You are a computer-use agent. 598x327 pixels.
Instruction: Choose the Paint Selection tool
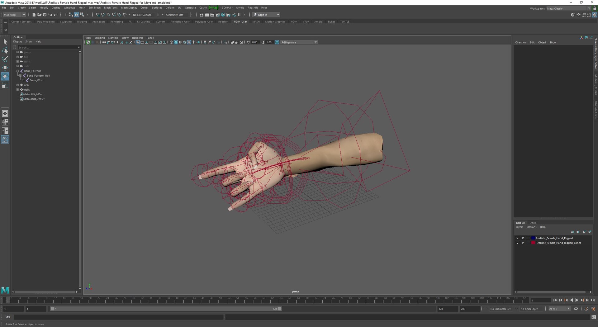point(5,59)
